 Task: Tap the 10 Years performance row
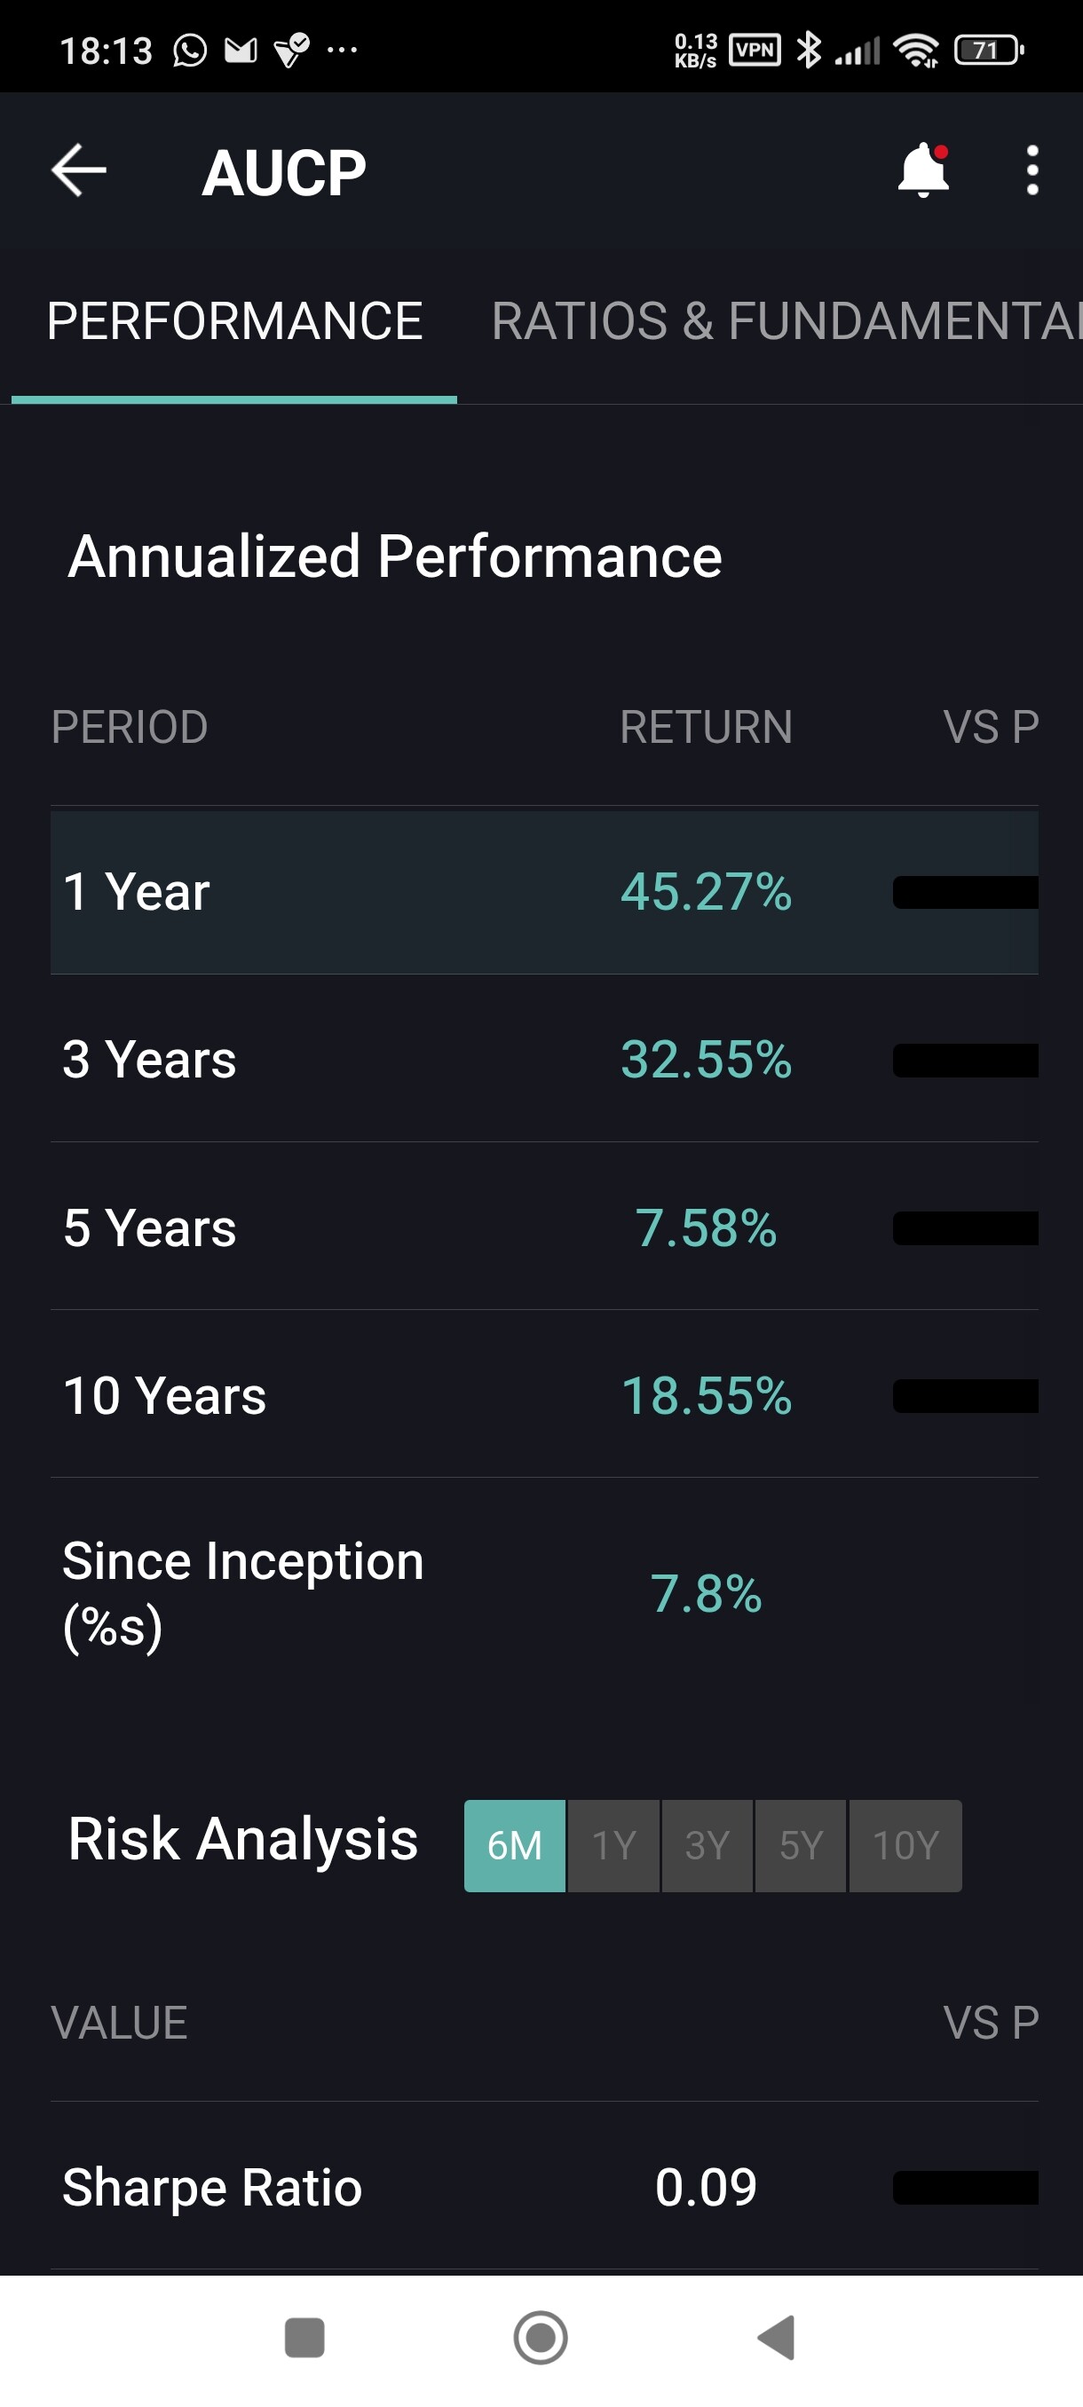pyautogui.click(x=544, y=1395)
